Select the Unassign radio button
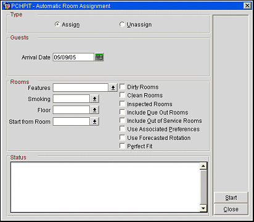This screenshot has width=254, height=222. (x=122, y=24)
